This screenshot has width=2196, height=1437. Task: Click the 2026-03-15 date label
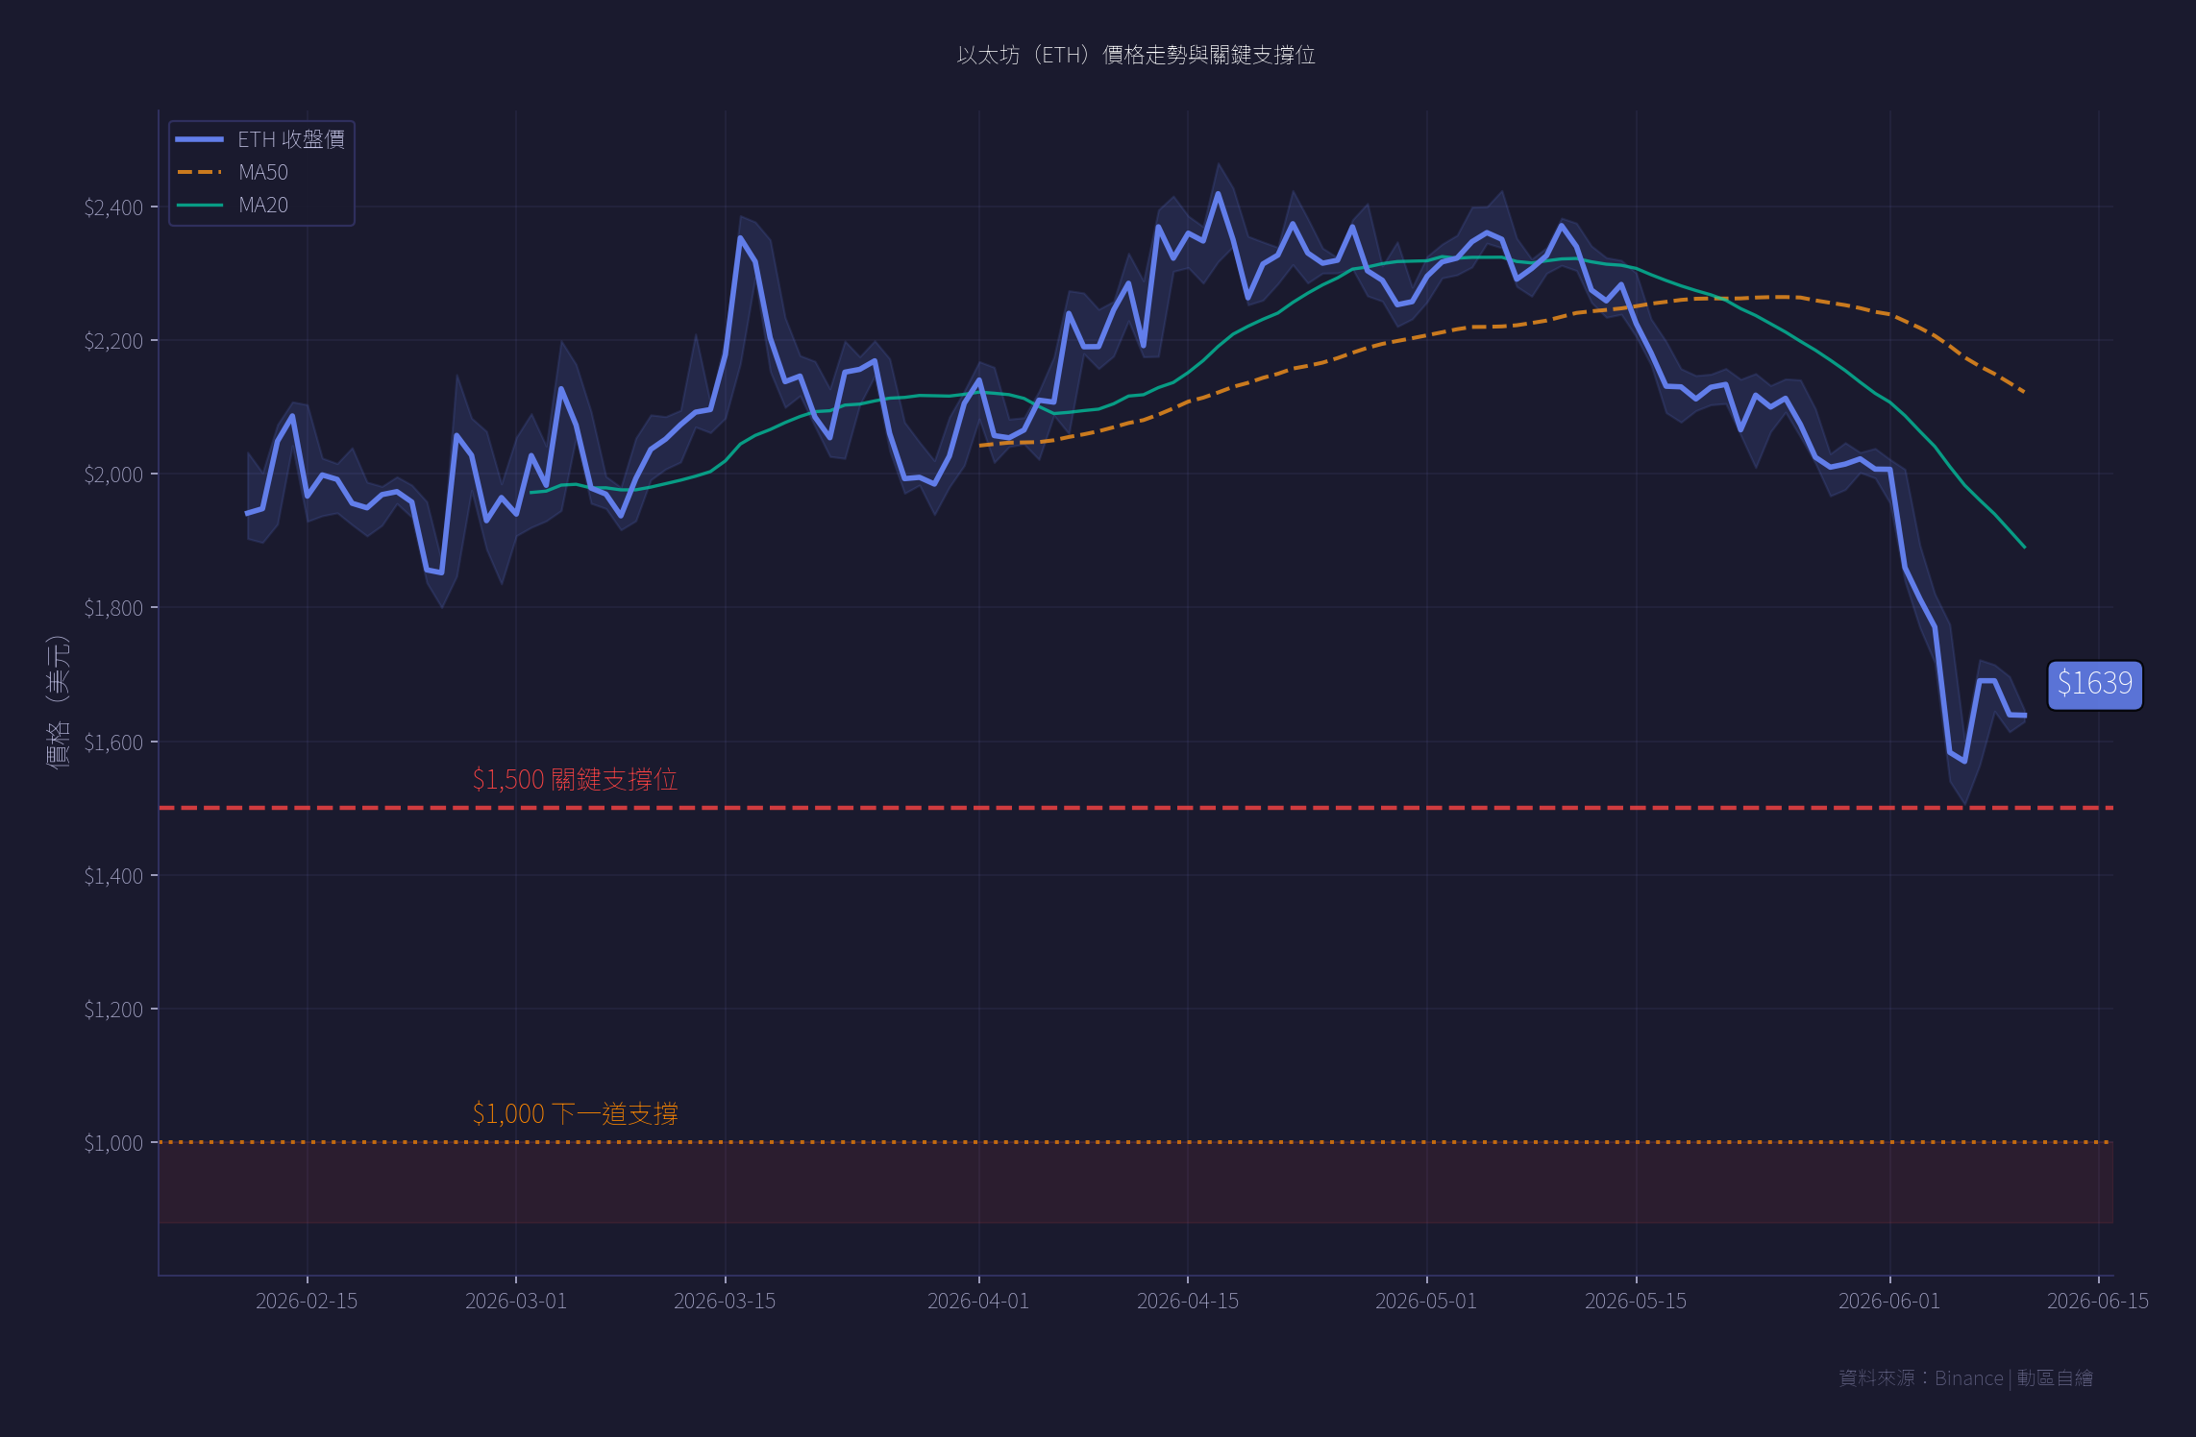pyautogui.click(x=725, y=1301)
